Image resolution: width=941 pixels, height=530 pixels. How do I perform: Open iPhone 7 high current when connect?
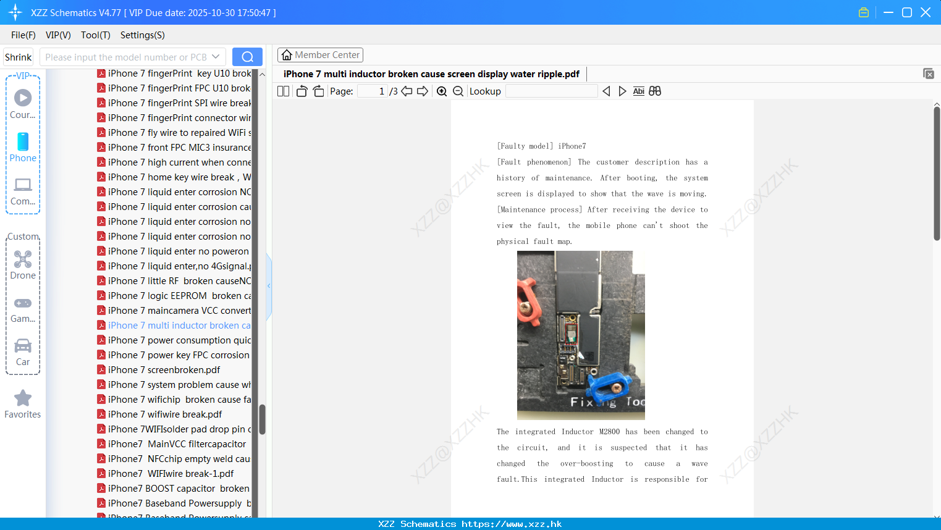click(x=174, y=162)
